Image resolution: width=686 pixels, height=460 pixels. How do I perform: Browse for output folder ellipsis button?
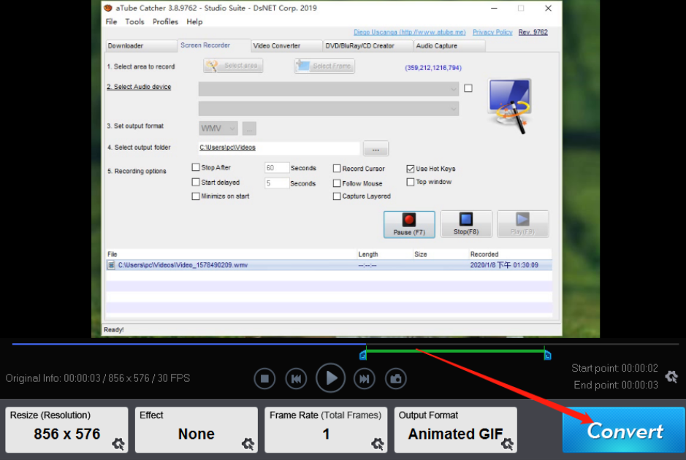pos(376,149)
